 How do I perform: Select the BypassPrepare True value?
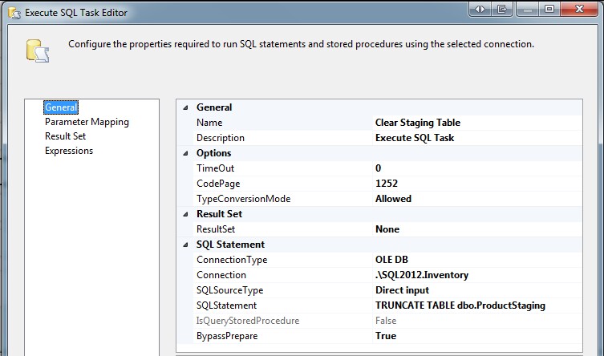tap(386, 336)
